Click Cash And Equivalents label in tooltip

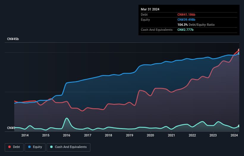click(x=157, y=30)
